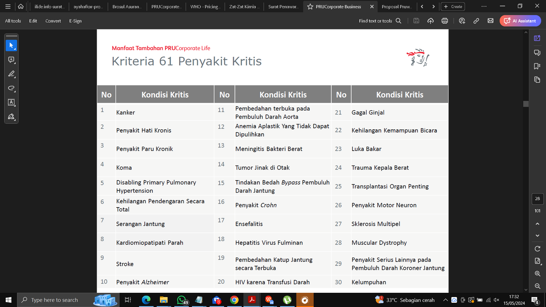The height and width of the screenshot is (307, 546).
Task: Rotate page with the rotate icon
Action: [x=537, y=248]
